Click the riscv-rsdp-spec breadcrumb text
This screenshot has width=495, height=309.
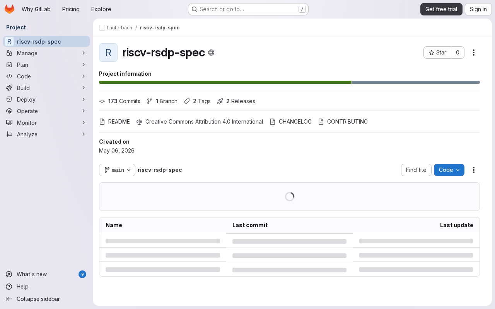pyautogui.click(x=160, y=28)
